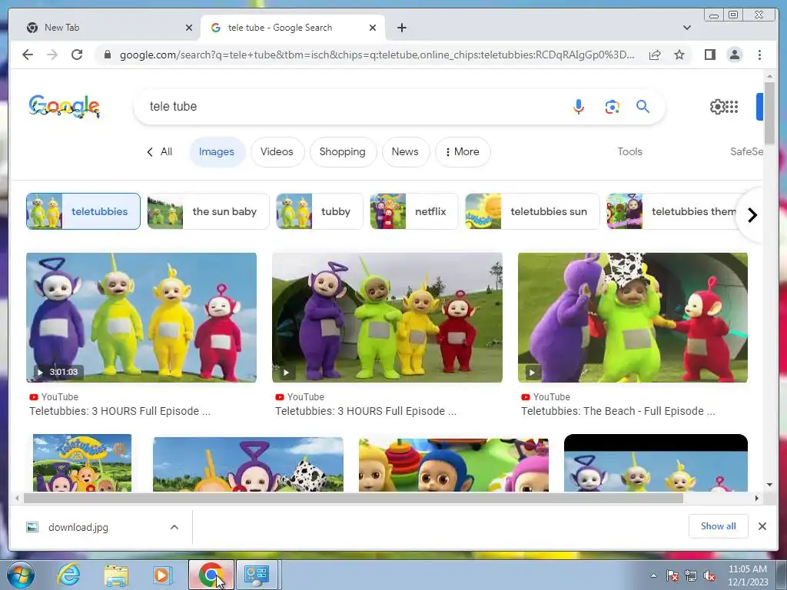Close the downloads bar
Viewport: 787px width, 590px height.
click(x=762, y=526)
